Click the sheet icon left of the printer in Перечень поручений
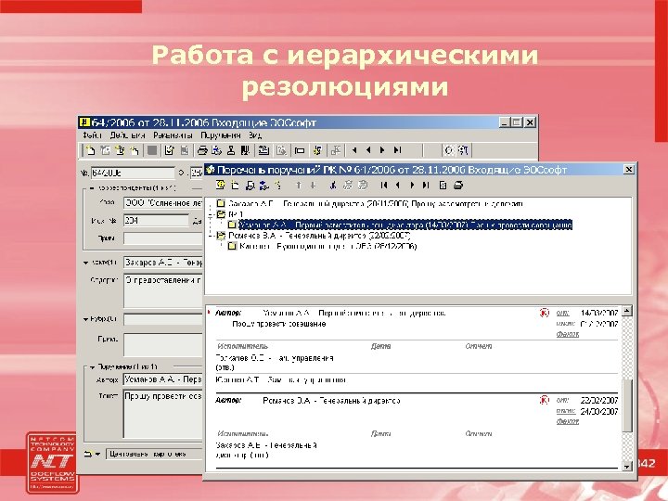The height and width of the screenshot is (501, 668). pos(443,185)
